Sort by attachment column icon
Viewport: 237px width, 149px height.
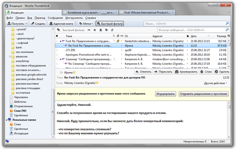click(x=118, y=36)
